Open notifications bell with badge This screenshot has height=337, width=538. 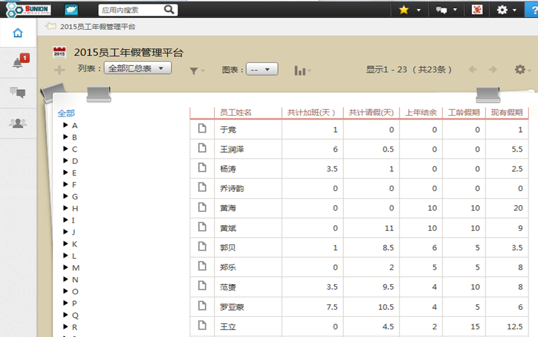pyautogui.click(x=20, y=62)
